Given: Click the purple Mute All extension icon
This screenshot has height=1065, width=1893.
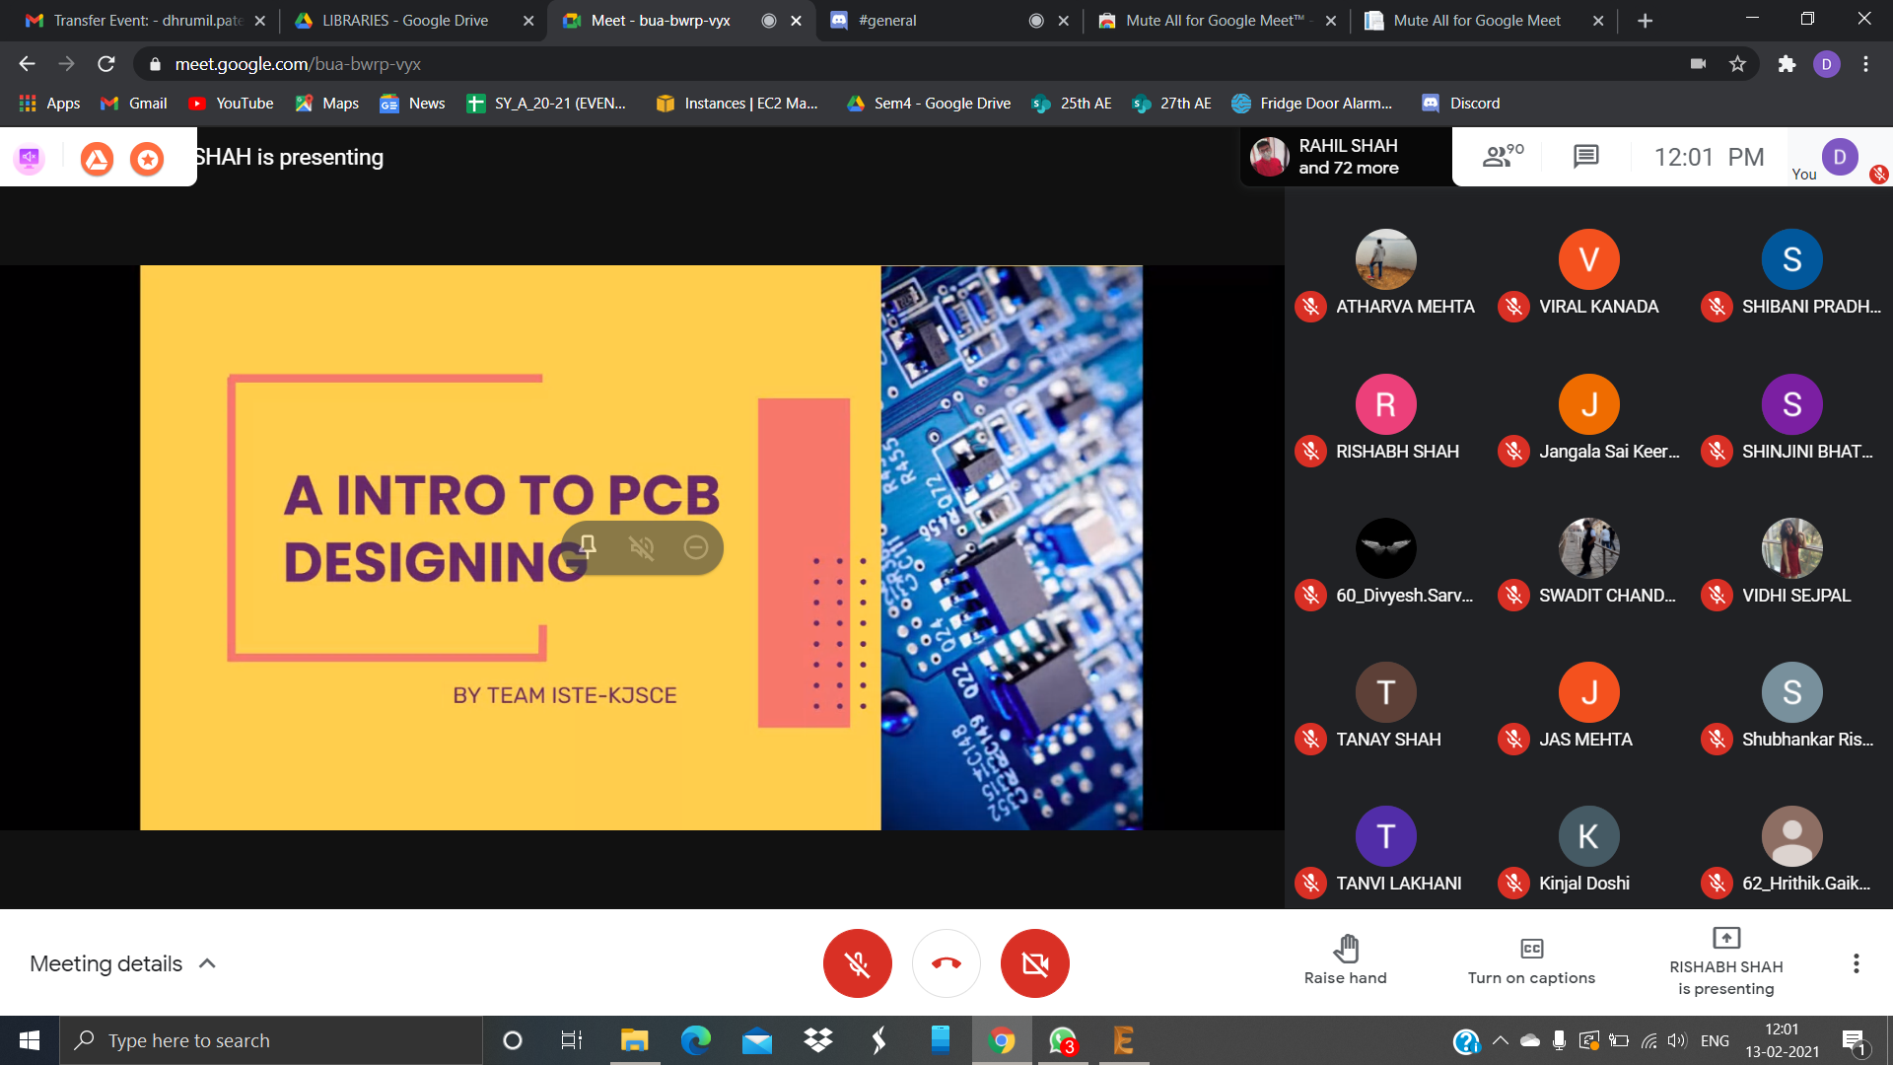Looking at the screenshot, I should coord(30,158).
